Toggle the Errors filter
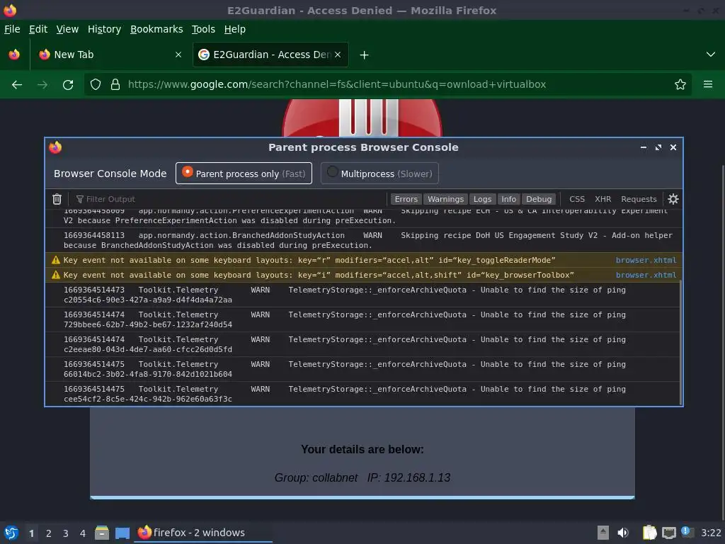 click(x=406, y=199)
